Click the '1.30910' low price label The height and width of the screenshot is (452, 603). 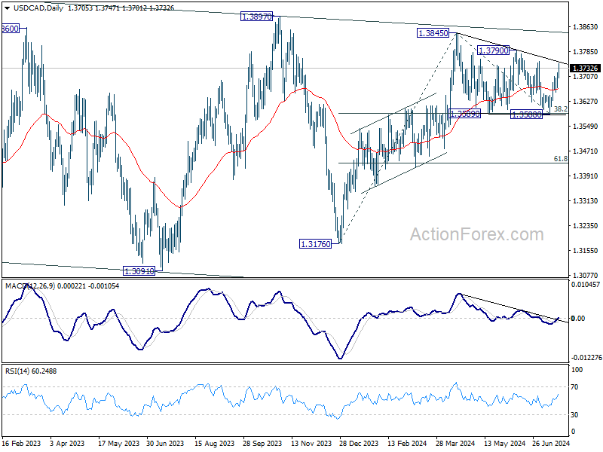click(139, 271)
